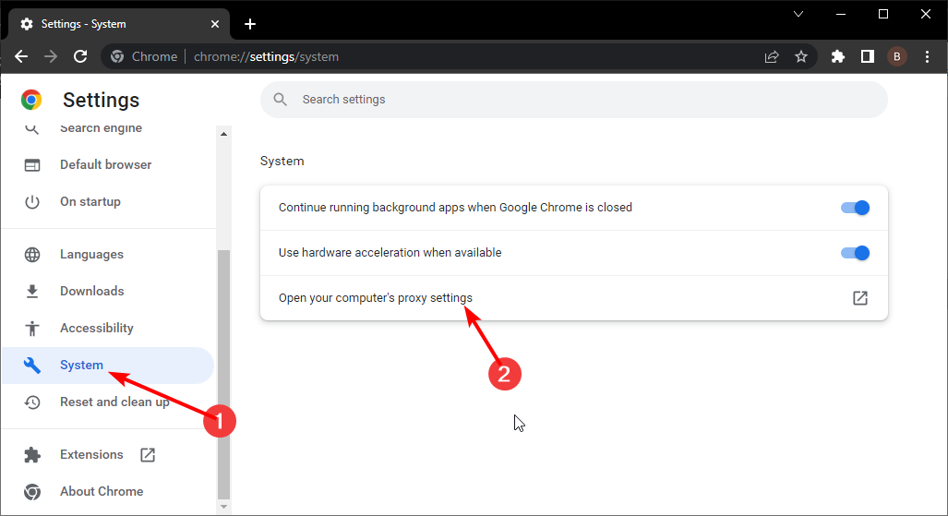Screen dimensions: 948x516
Task: Maximize the Chrome window
Action: click(882, 14)
